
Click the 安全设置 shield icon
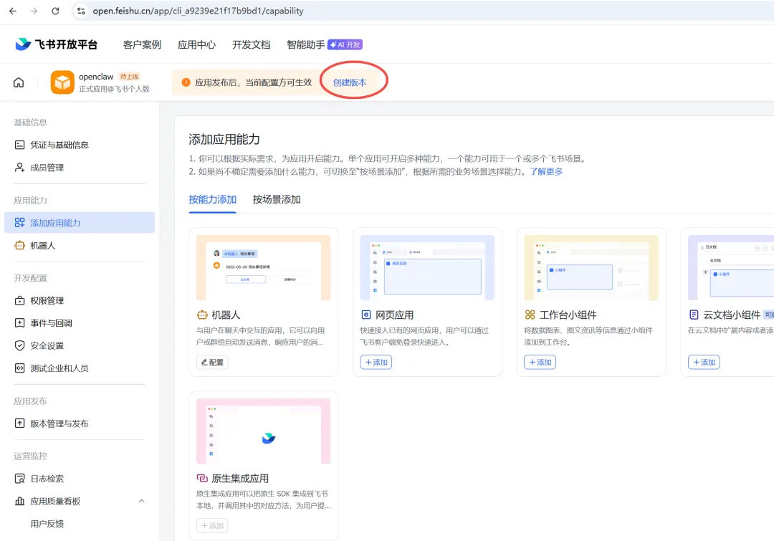tap(20, 345)
